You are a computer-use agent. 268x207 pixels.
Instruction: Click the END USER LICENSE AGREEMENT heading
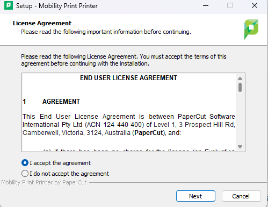tap(128, 78)
